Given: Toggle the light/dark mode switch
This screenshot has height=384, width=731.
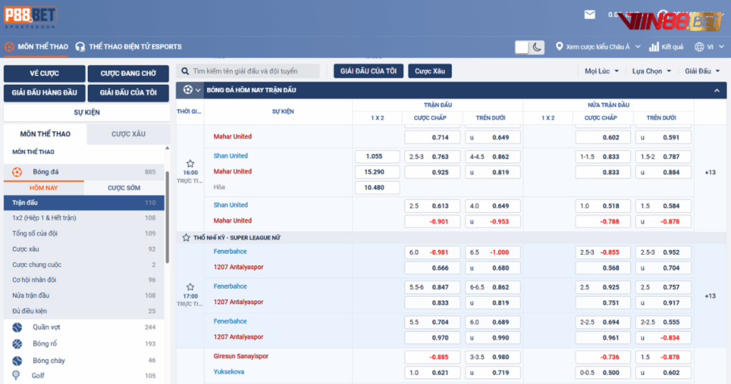Looking at the screenshot, I should coord(530,47).
